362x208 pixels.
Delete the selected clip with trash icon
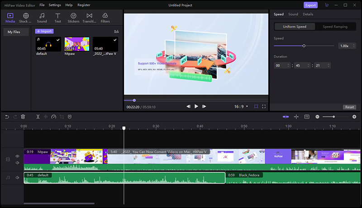23,117
